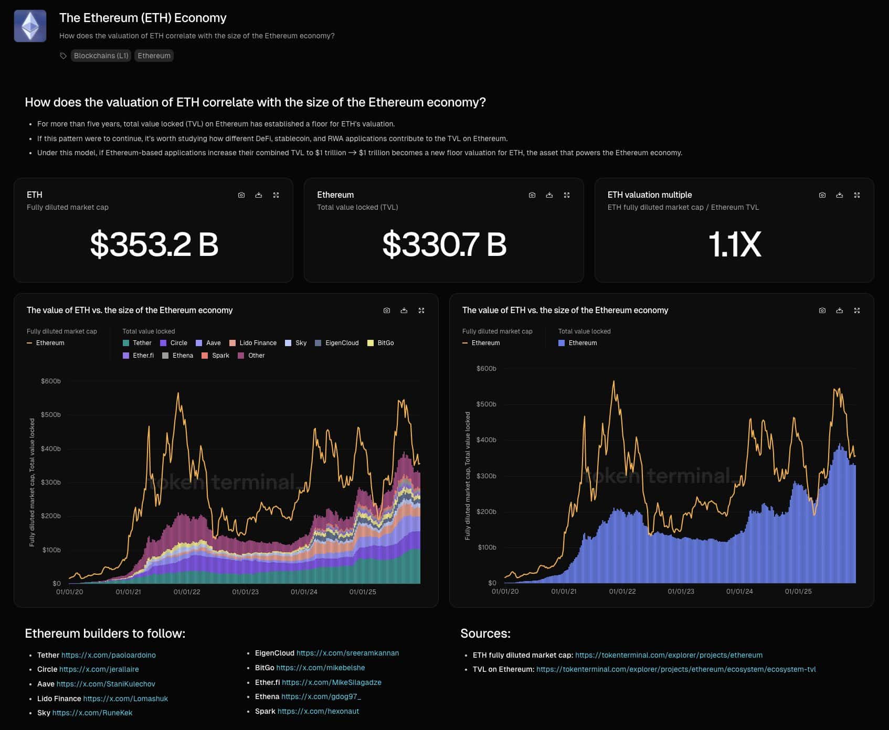Click the 'Ethereum builders to follow:' heading
The image size is (889, 730).
pos(105,634)
